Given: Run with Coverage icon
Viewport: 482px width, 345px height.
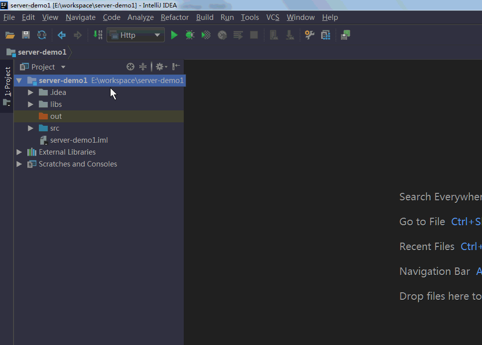Looking at the screenshot, I should (x=206, y=35).
